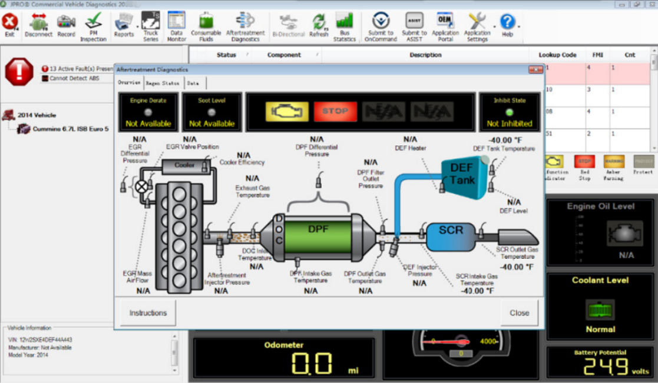Select Cummins 6.7L ISB Euro 5 engine
Viewport: 658px width, 383px height.
click(71, 129)
